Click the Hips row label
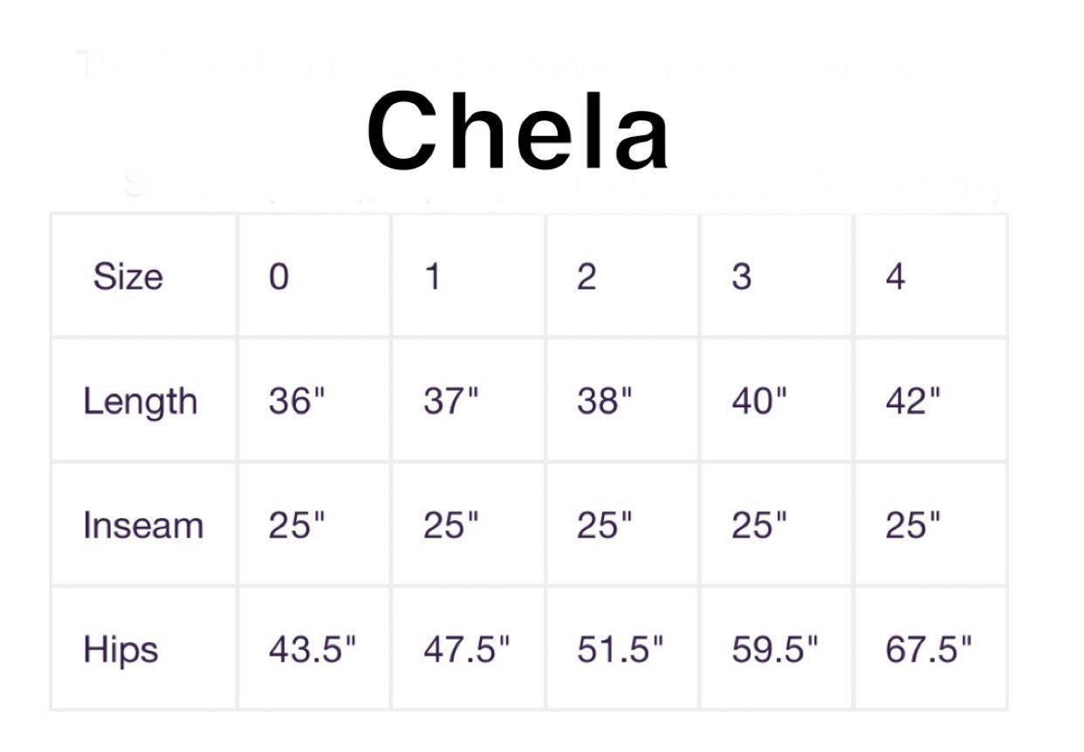The image size is (1084, 752). point(120,651)
